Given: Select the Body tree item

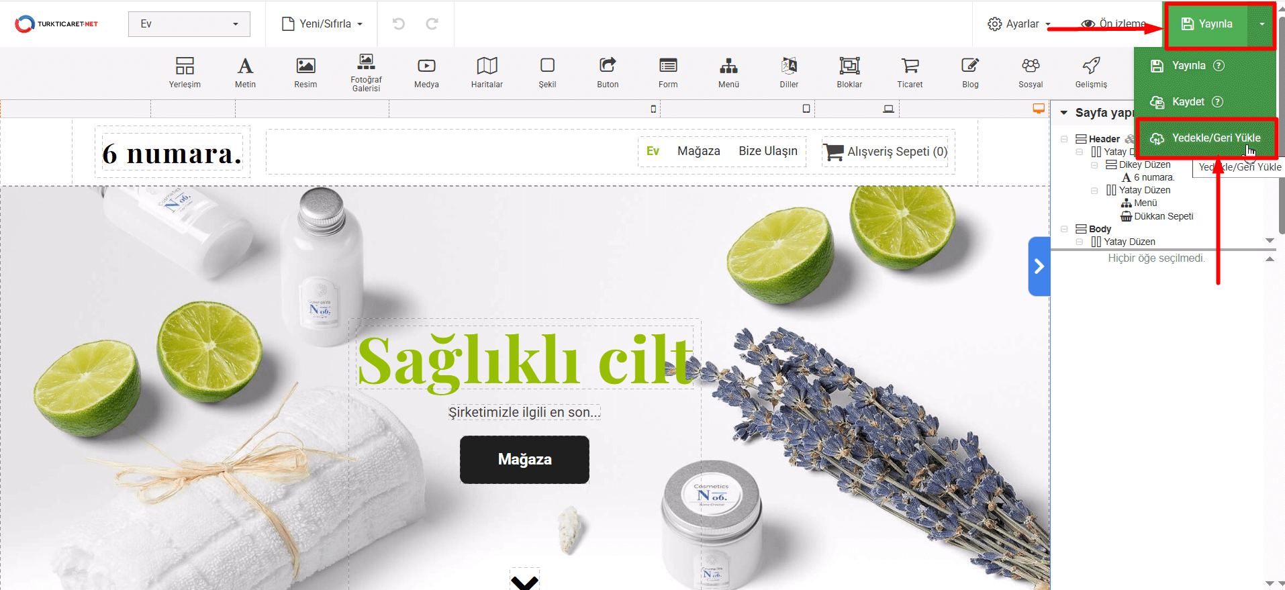Looking at the screenshot, I should point(1099,229).
